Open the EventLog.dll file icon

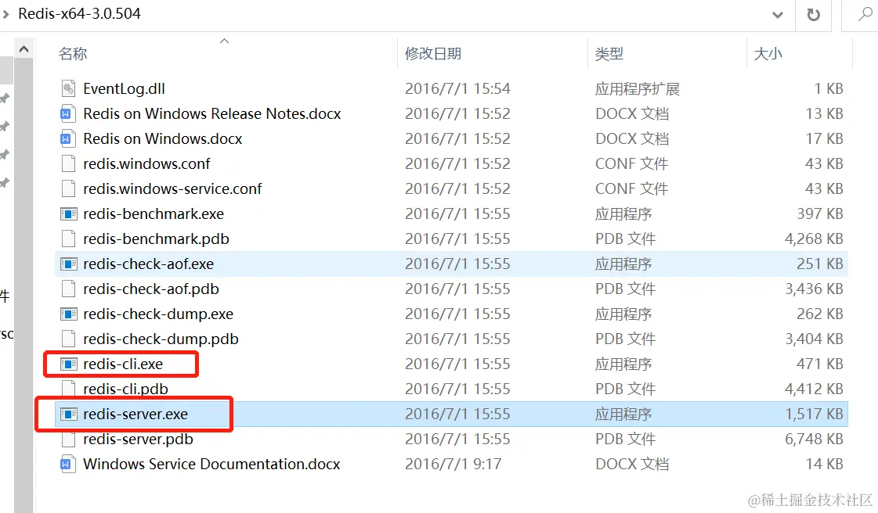[69, 88]
